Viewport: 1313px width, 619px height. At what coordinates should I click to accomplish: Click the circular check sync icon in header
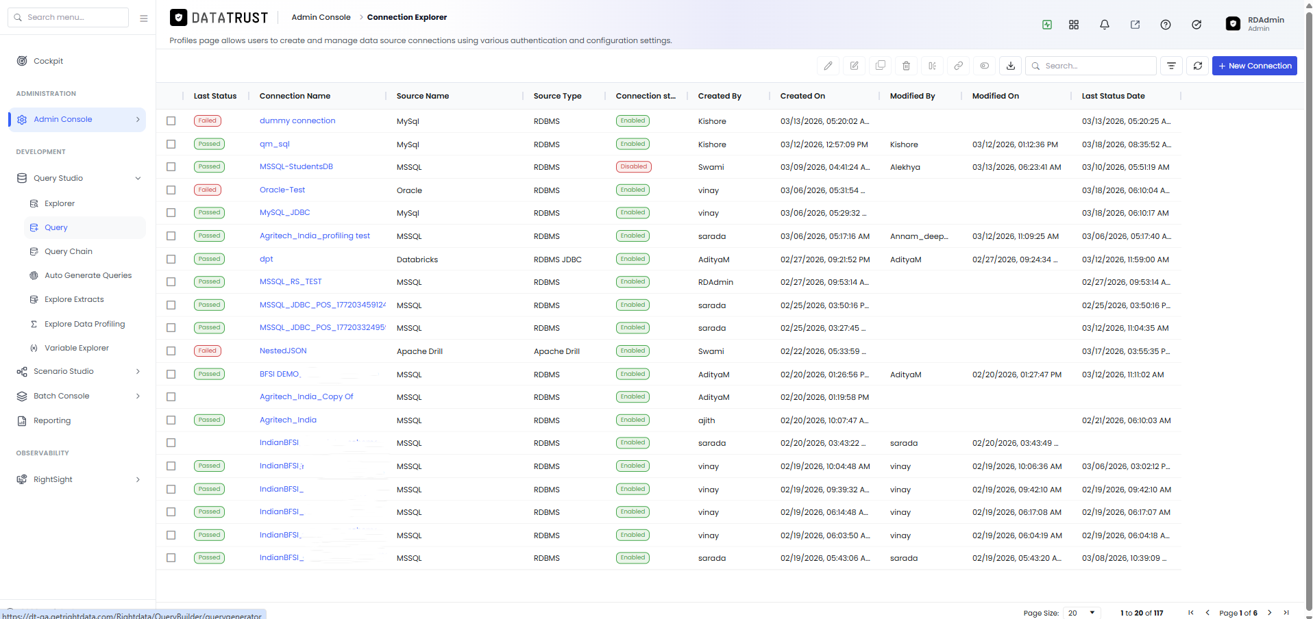tap(1196, 25)
